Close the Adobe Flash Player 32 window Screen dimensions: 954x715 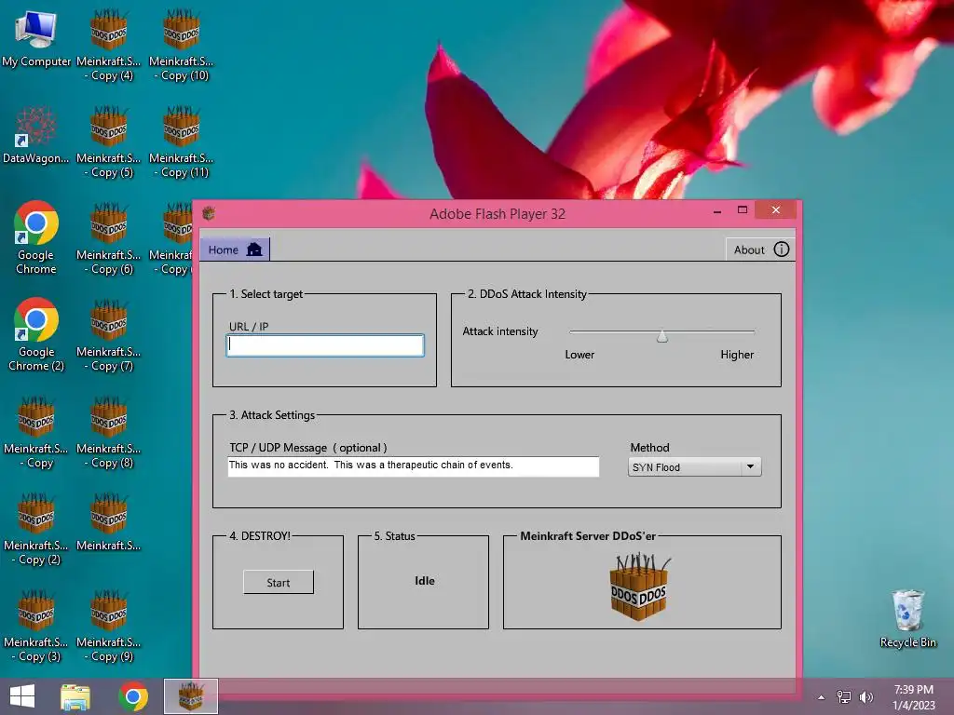coord(775,209)
